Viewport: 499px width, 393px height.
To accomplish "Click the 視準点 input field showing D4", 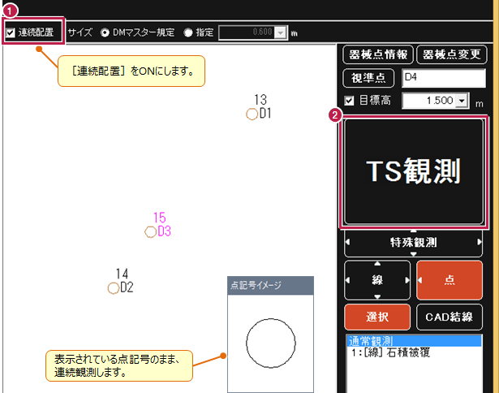I will [x=444, y=78].
